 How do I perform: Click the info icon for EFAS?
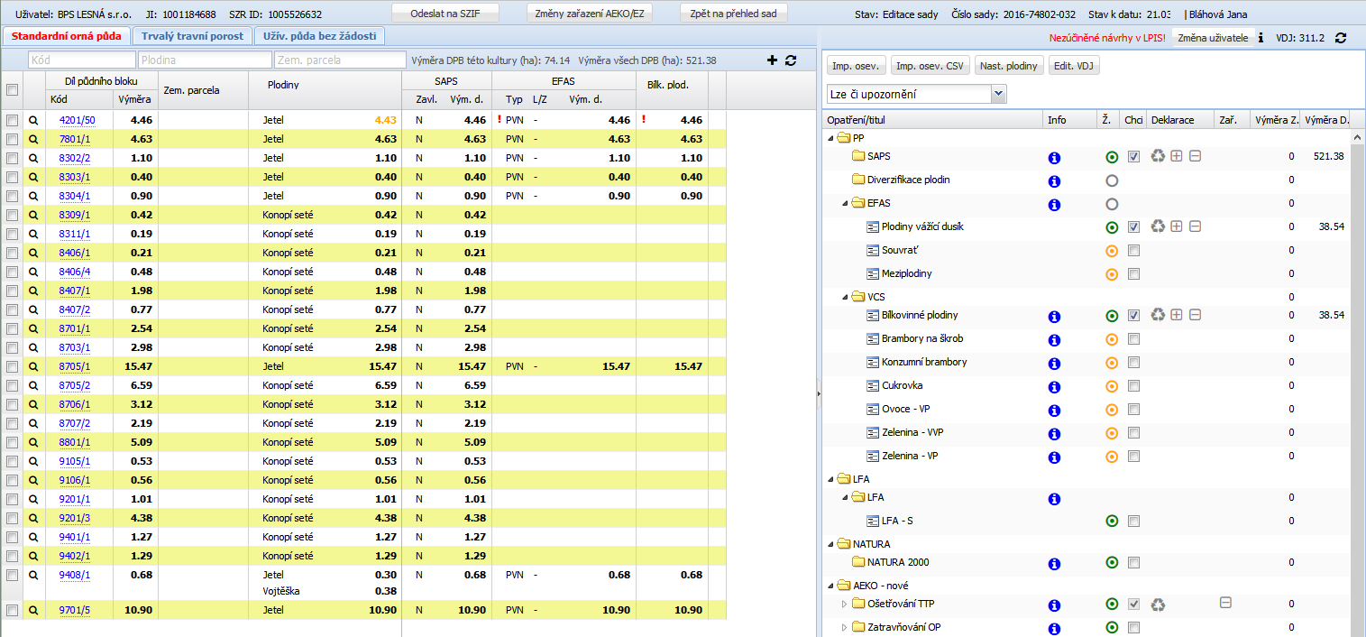pos(1054,204)
